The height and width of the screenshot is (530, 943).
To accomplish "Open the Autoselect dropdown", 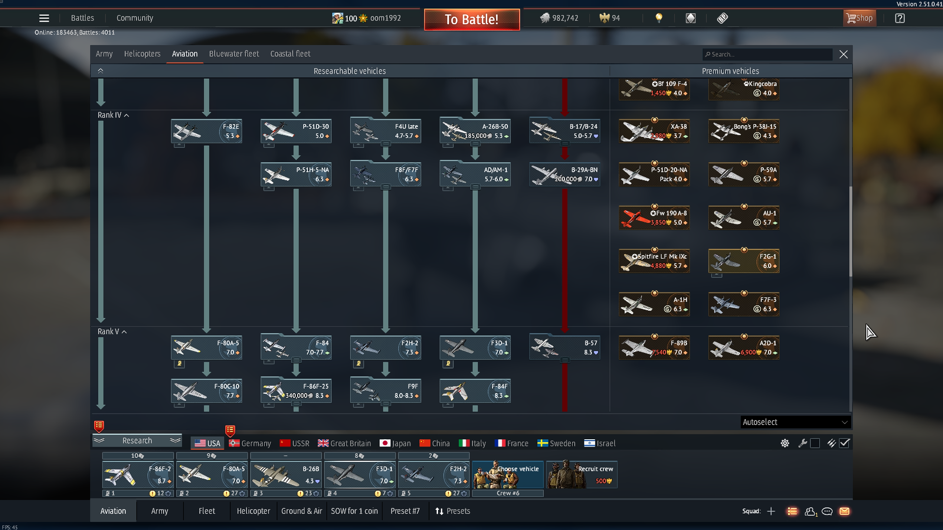I will pyautogui.click(x=795, y=422).
